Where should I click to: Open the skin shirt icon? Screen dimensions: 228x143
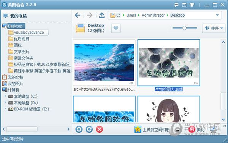(x=192, y=5)
